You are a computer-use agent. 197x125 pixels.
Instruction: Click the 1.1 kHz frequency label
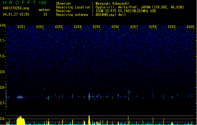click(x=3, y=41)
